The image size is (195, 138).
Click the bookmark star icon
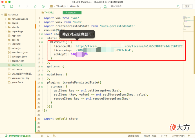[35, 6]
